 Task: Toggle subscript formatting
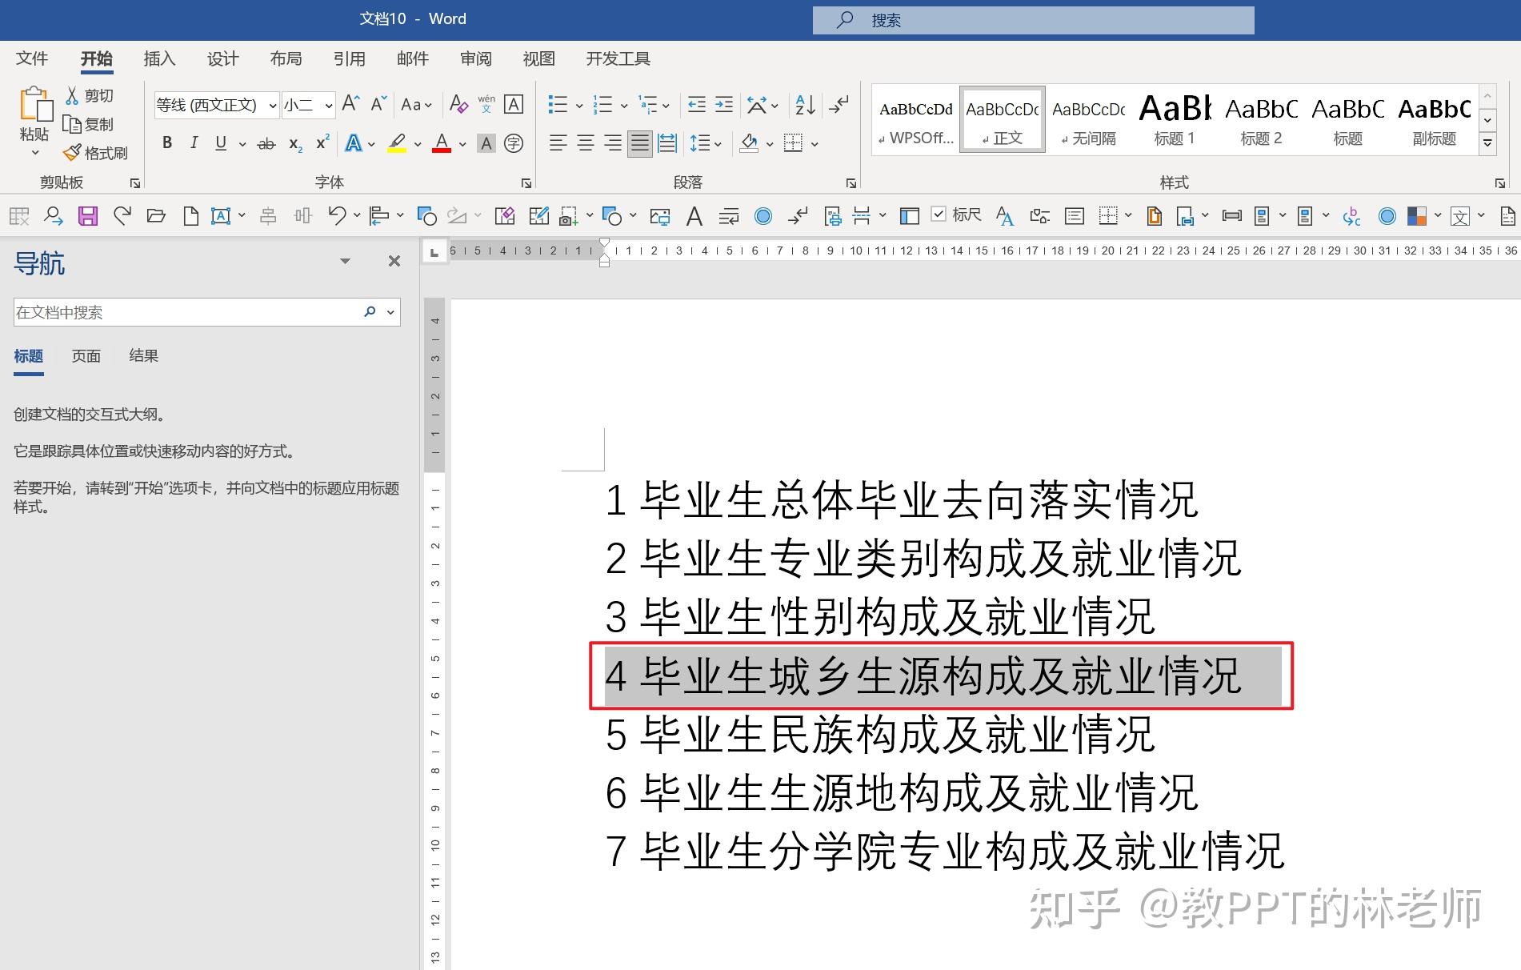pos(295,144)
